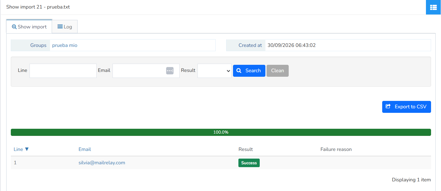This screenshot has width=441, height=191.
Task: Click the Result column header
Action: tap(246, 149)
